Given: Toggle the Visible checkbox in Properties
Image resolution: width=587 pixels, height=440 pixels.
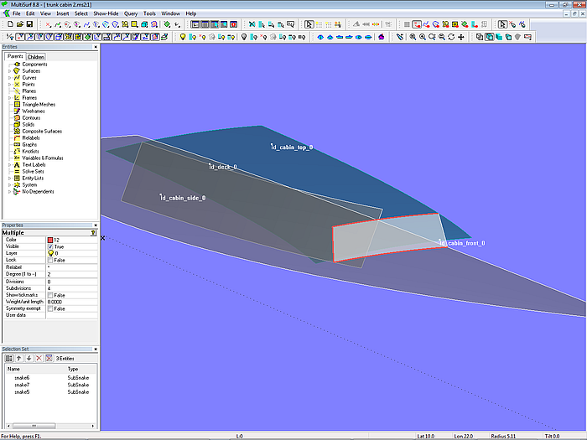Looking at the screenshot, I should pos(51,247).
